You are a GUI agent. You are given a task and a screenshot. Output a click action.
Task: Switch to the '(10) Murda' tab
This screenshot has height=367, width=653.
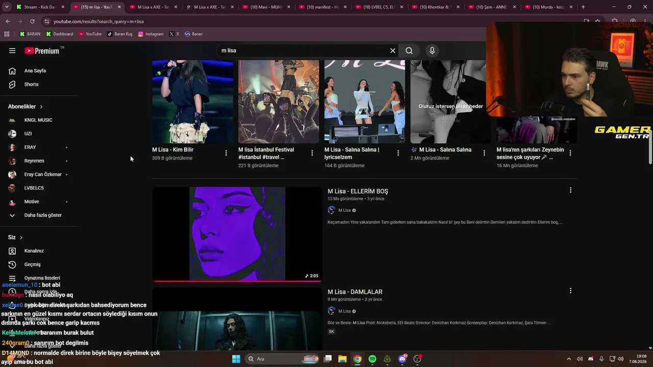pyautogui.click(x=548, y=7)
